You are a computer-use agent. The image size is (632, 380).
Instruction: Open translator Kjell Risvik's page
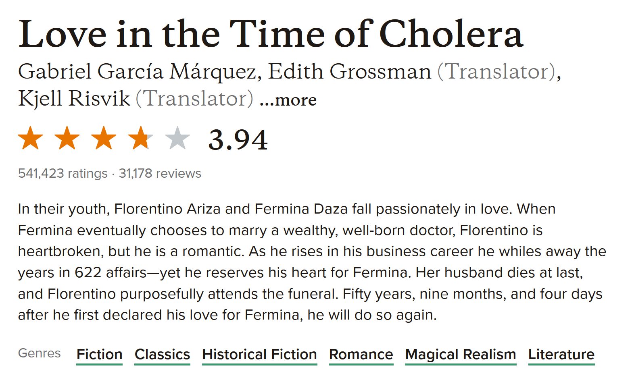pos(74,98)
